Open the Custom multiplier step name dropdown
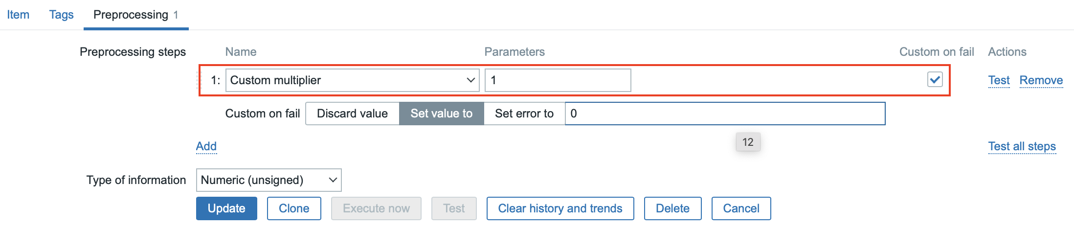 pyautogui.click(x=352, y=80)
